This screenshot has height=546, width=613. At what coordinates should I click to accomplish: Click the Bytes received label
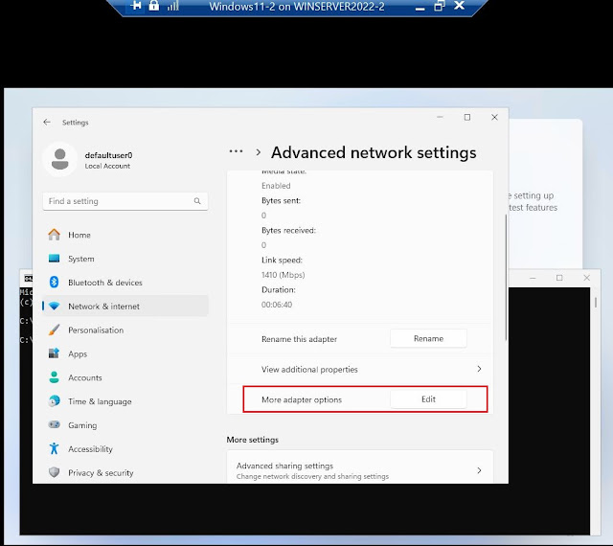click(288, 230)
